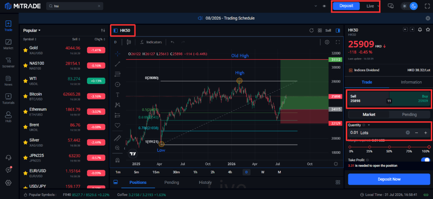The image size is (433, 199).
Task: Sort watchlist by Symbol column
Action: 30,40
